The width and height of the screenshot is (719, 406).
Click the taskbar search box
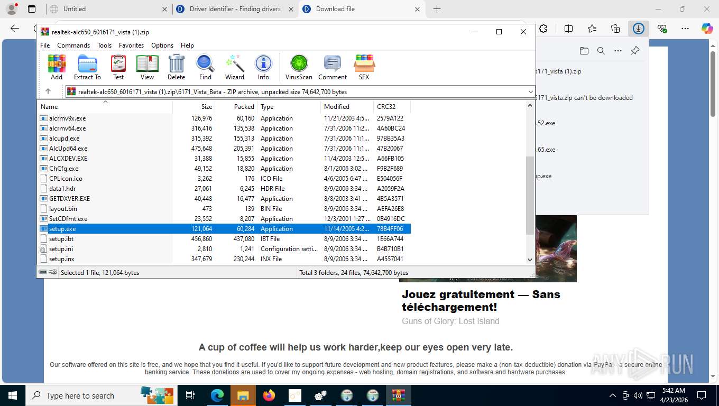click(100, 395)
